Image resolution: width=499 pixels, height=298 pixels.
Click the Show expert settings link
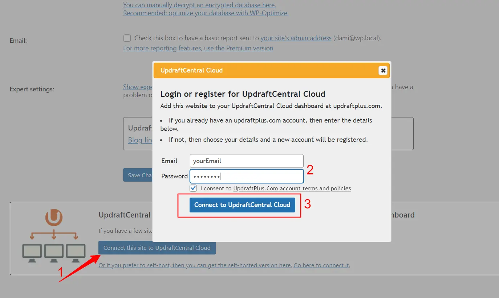pos(138,87)
